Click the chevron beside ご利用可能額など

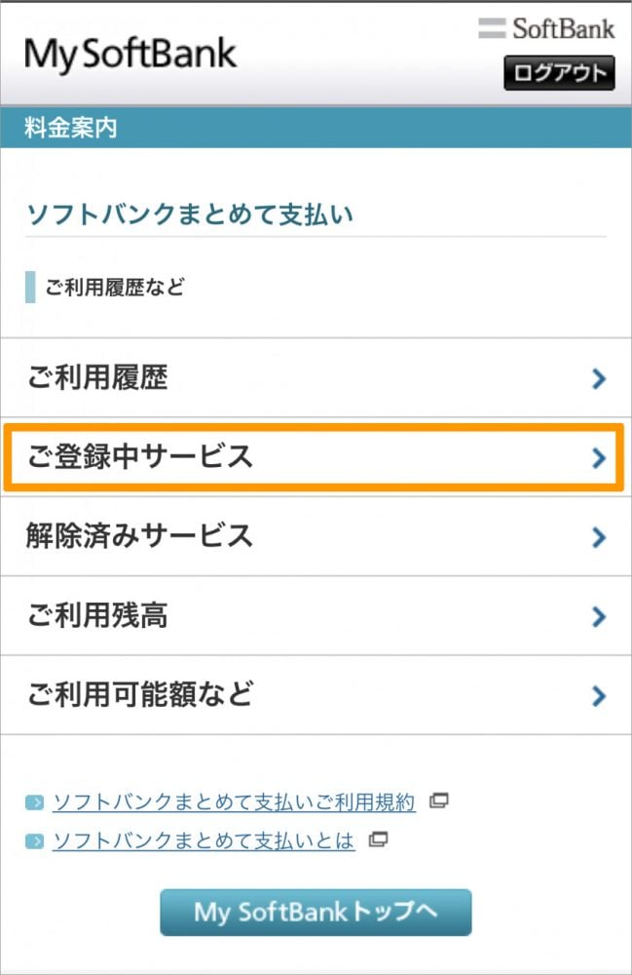[x=599, y=696]
